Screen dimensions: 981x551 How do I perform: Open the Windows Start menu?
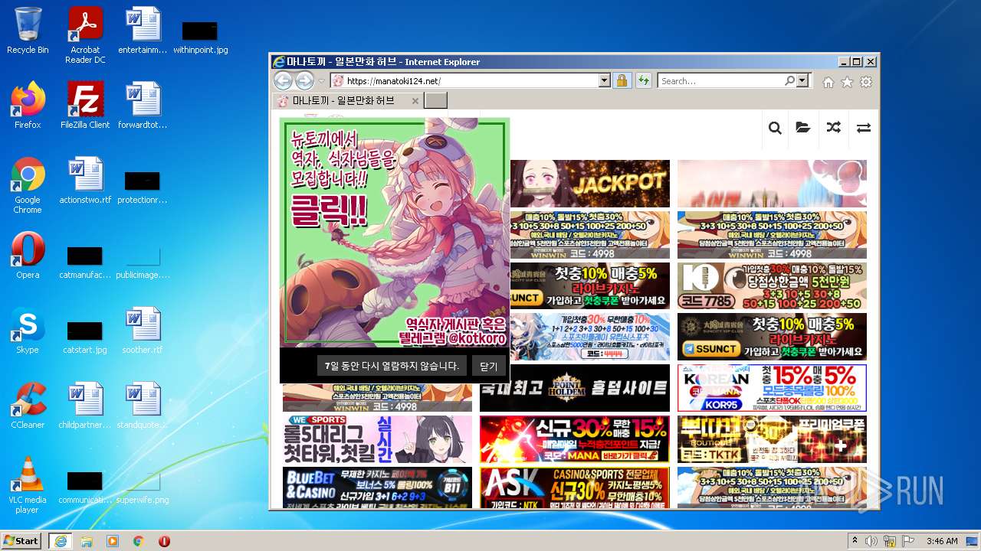tap(21, 541)
